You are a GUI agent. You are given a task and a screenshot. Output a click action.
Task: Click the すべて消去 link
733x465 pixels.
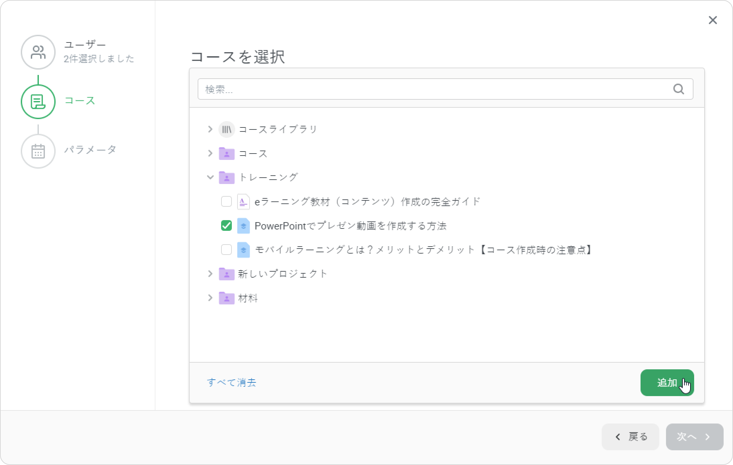231,382
